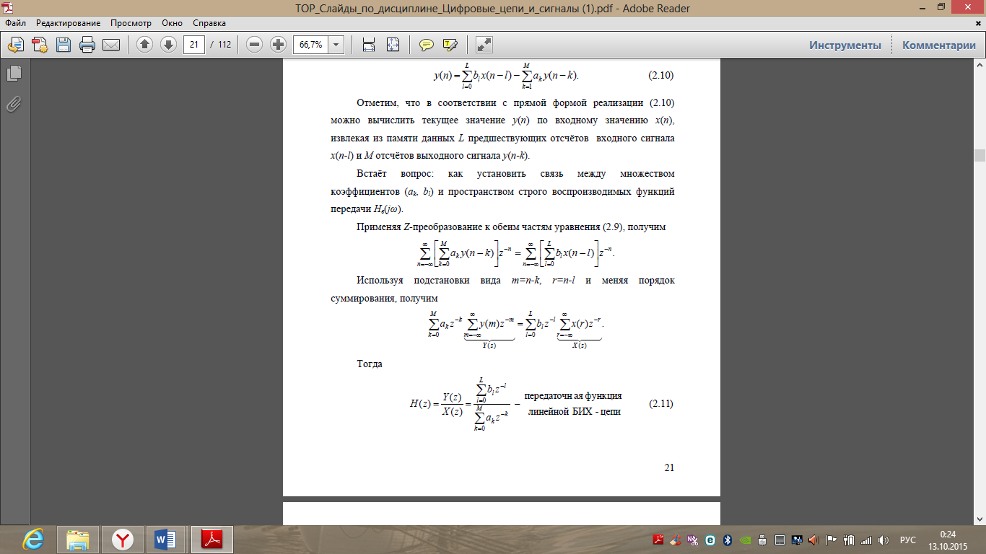Image resolution: width=986 pixels, height=554 pixels.
Task: Go to previous page with up arrow
Action: (x=144, y=45)
